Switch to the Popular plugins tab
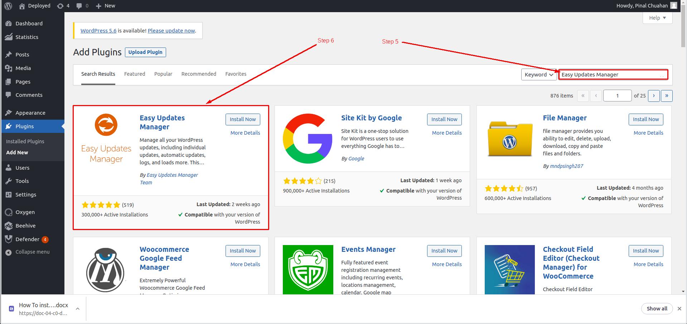 click(x=163, y=74)
